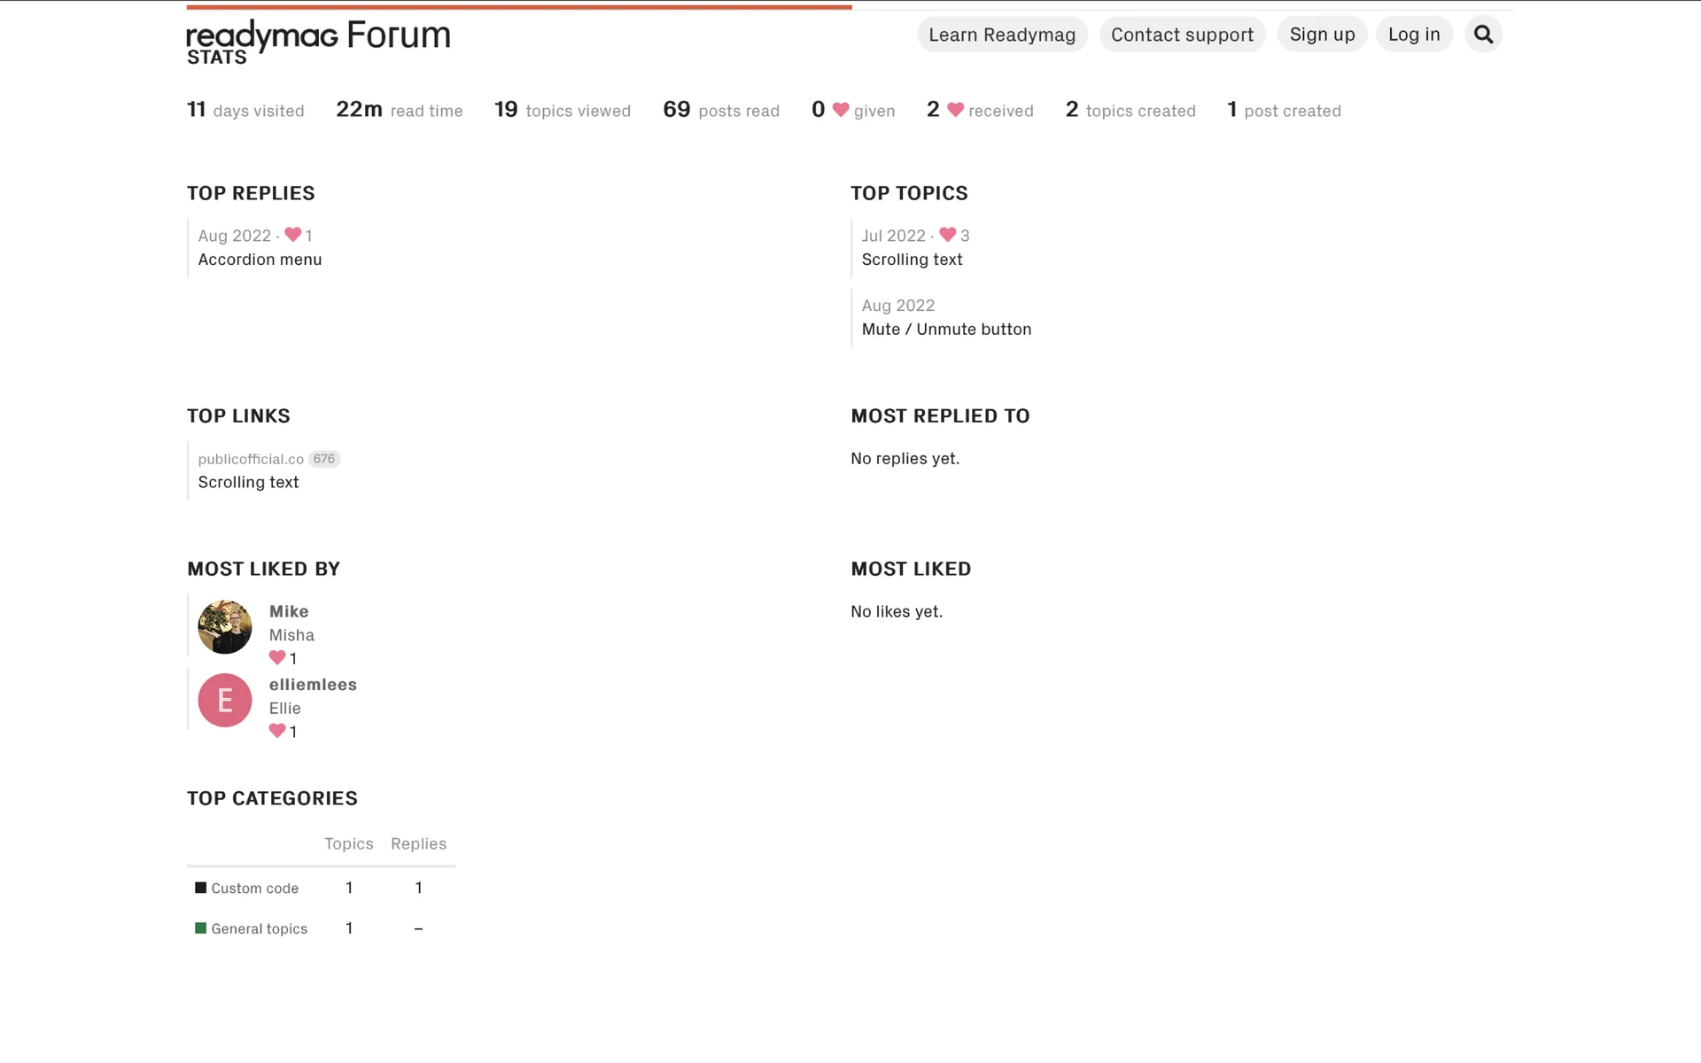
Task: Open the Accordion menu reply
Action: click(x=260, y=260)
